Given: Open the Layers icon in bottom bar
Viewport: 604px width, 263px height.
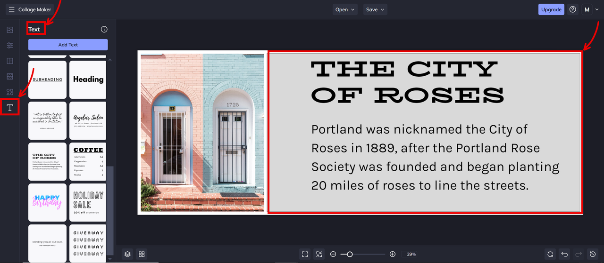Looking at the screenshot, I should 127,254.
